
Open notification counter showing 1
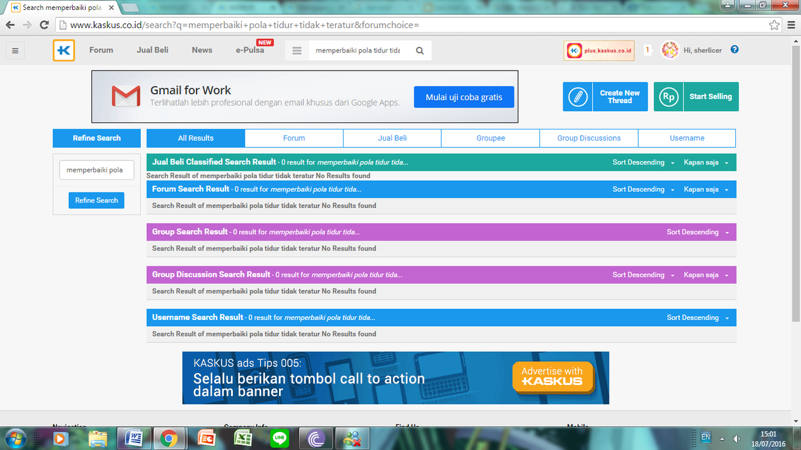tap(648, 50)
